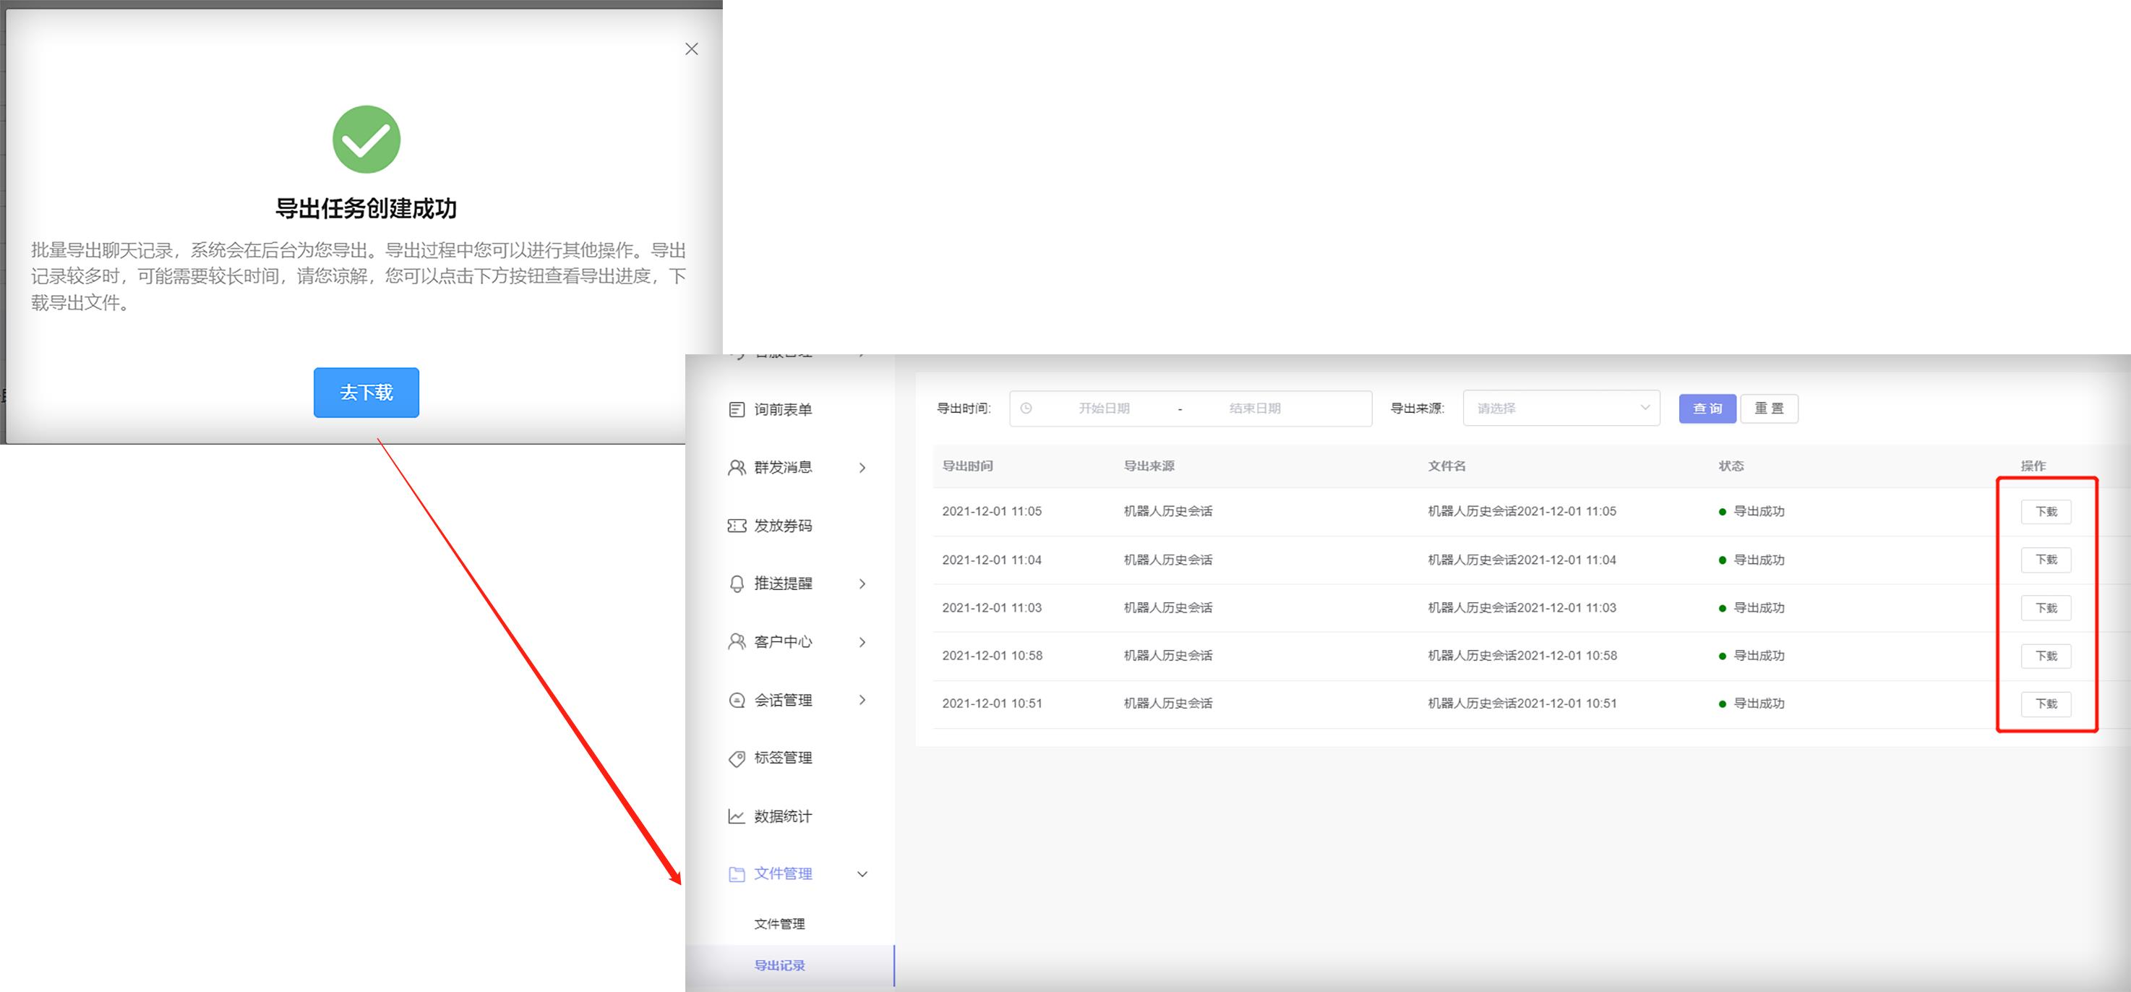Expand the 客户中心 submenu chevron
The image size is (2131, 992).
(x=864, y=641)
